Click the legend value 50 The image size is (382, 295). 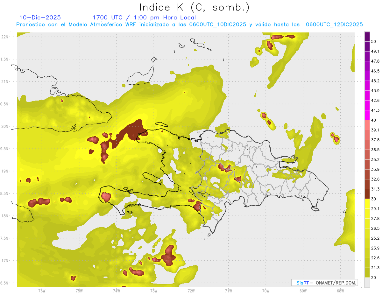pyautogui.click(x=374, y=41)
